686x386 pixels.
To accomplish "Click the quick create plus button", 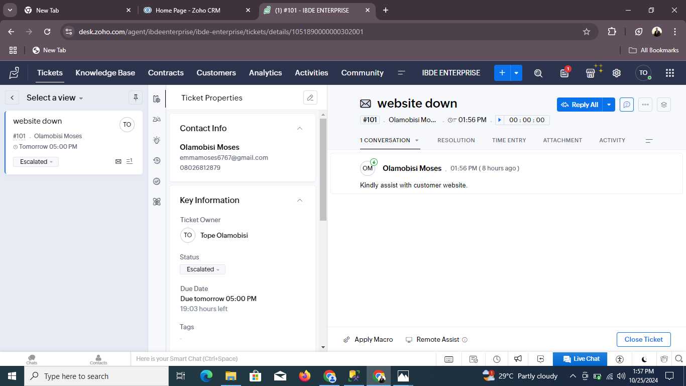I will (x=502, y=73).
